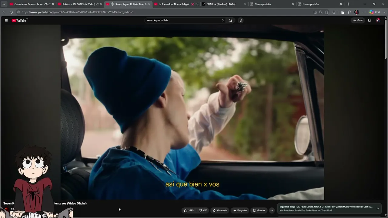Open the YouTube guide hamburger menu
This screenshot has height=218, width=388.
[6, 20]
